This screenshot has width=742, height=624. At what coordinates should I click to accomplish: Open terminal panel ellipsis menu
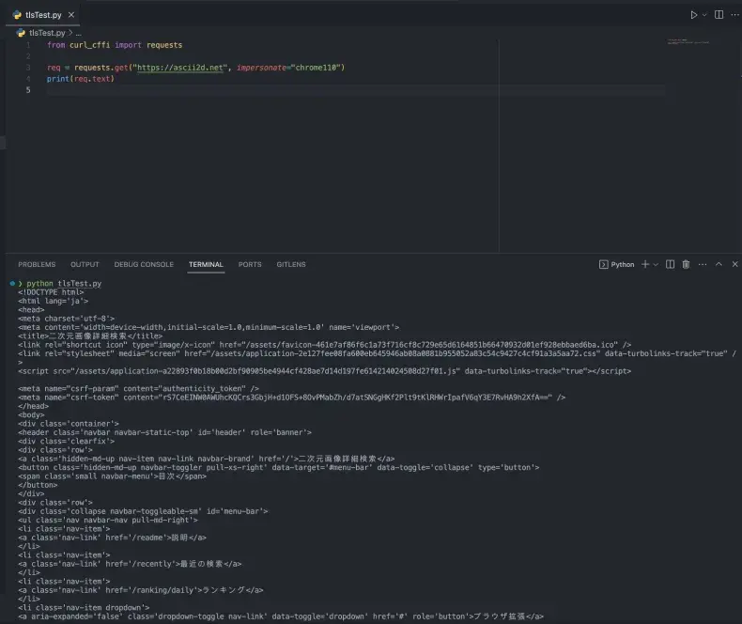click(x=702, y=265)
